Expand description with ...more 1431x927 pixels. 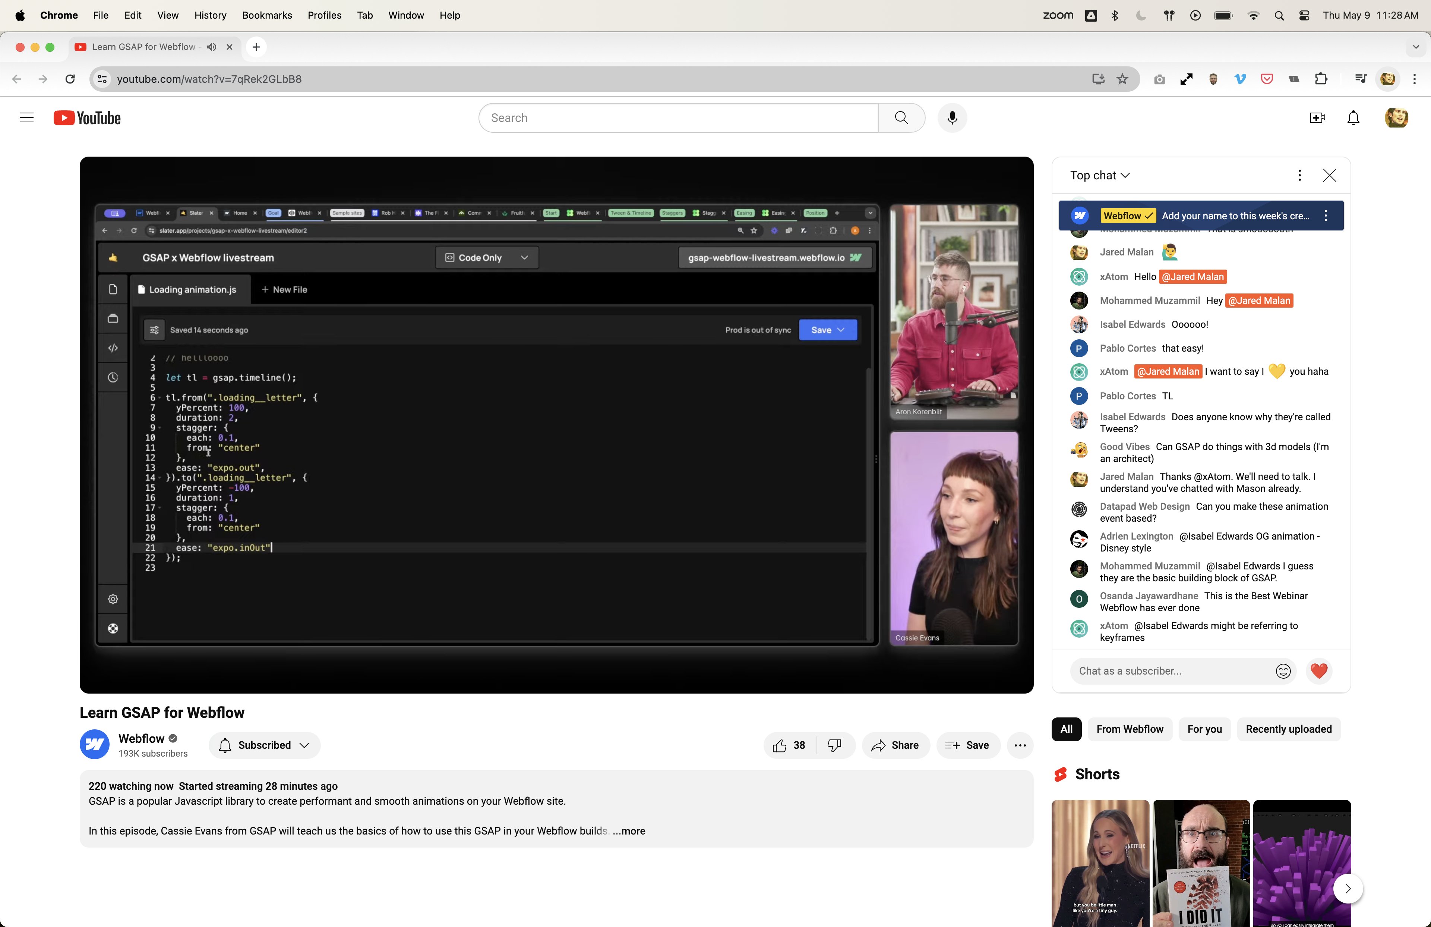point(629,831)
